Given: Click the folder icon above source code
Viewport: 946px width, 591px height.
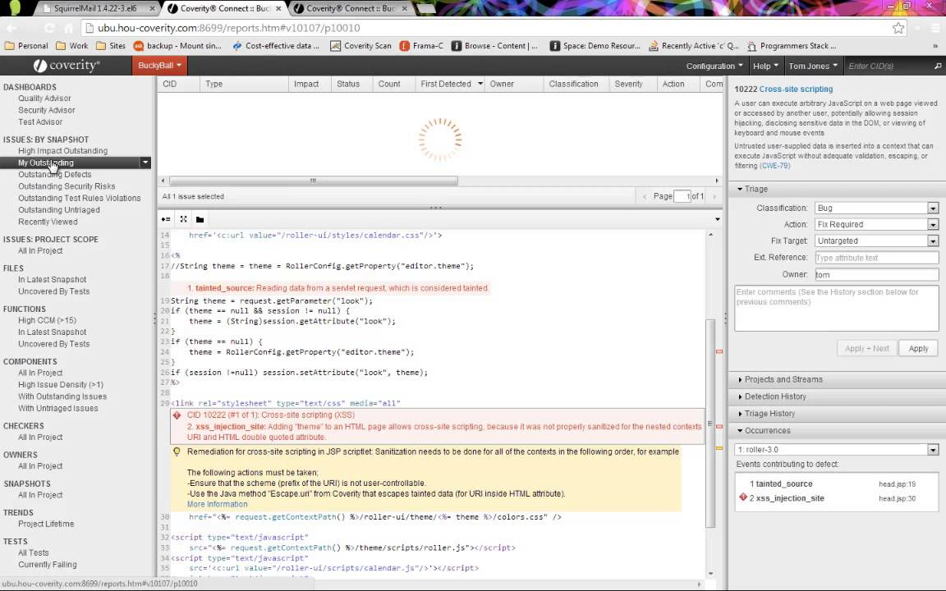Looking at the screenshot, I should [x=200, y=219].
